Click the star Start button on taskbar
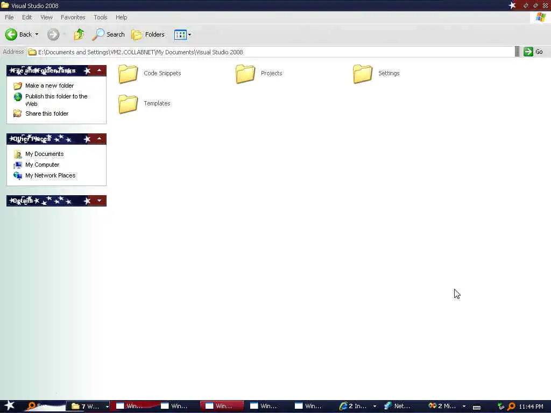The height and width of the screenshot is (413, 551). pos(10,405)
